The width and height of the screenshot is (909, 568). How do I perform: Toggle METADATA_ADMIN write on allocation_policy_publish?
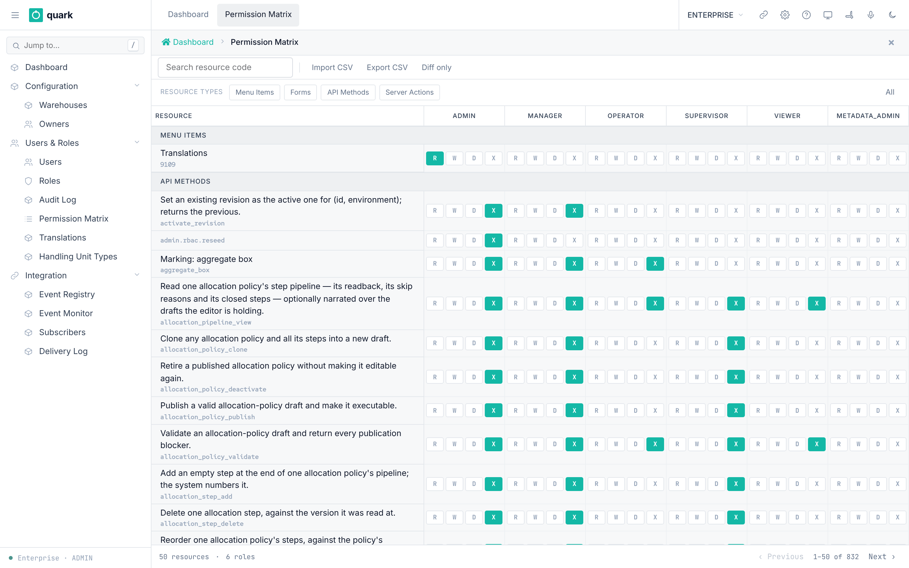(858, 411)
